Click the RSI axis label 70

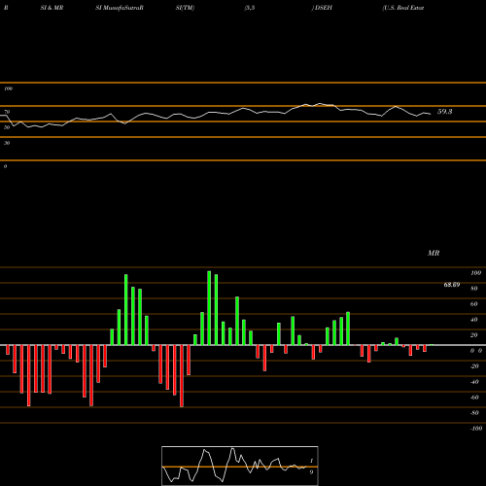coord(7,112)
